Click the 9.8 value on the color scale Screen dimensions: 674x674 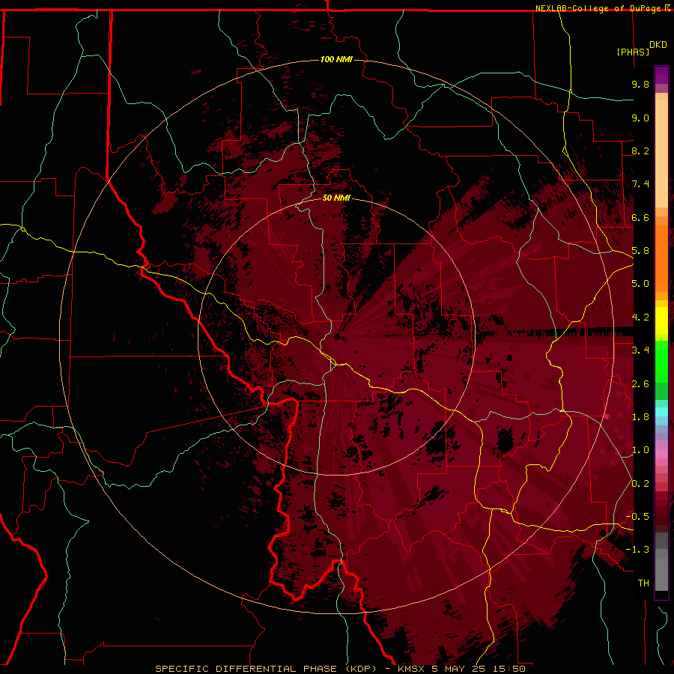point(640,84)
